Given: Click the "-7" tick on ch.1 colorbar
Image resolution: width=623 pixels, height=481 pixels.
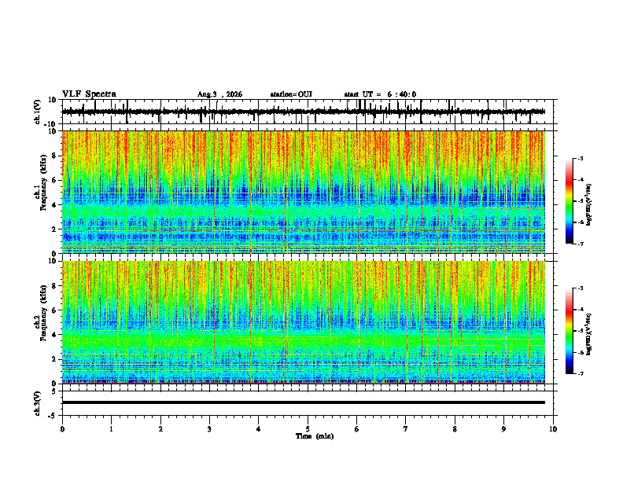Looking at the screenshot, I should click(581, 244).
